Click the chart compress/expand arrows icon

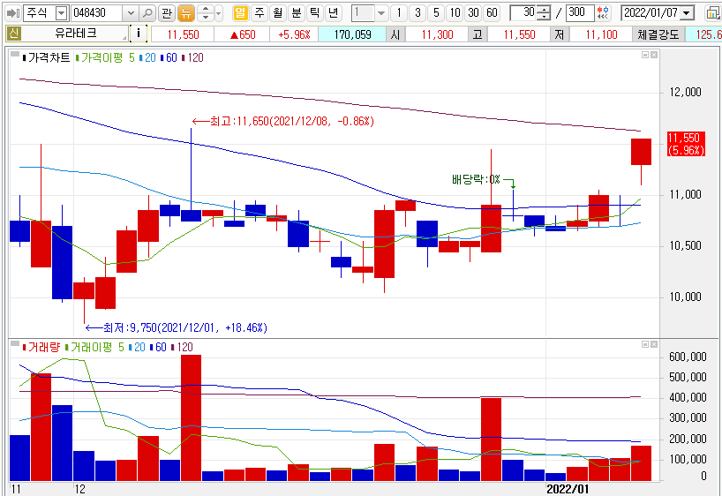tap(603, 13)
